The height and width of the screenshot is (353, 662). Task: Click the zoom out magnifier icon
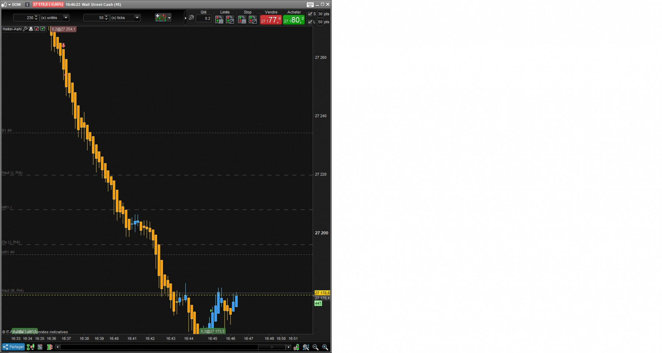click(x=316, y=347)
